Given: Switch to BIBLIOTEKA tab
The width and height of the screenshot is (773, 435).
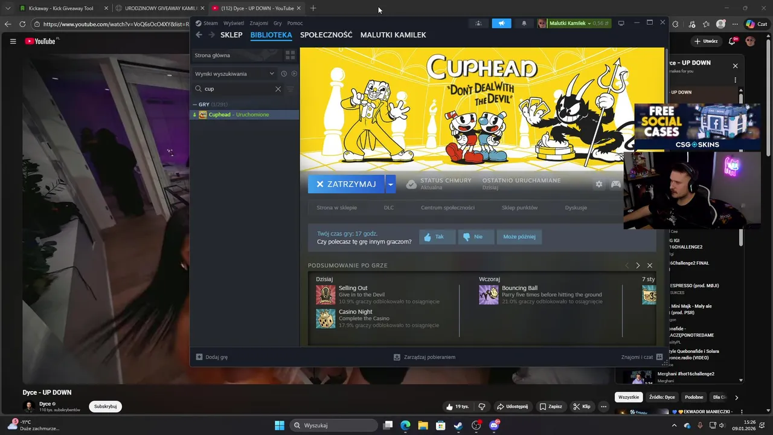Looking at the screenshot, I should [x=271, y=35].
